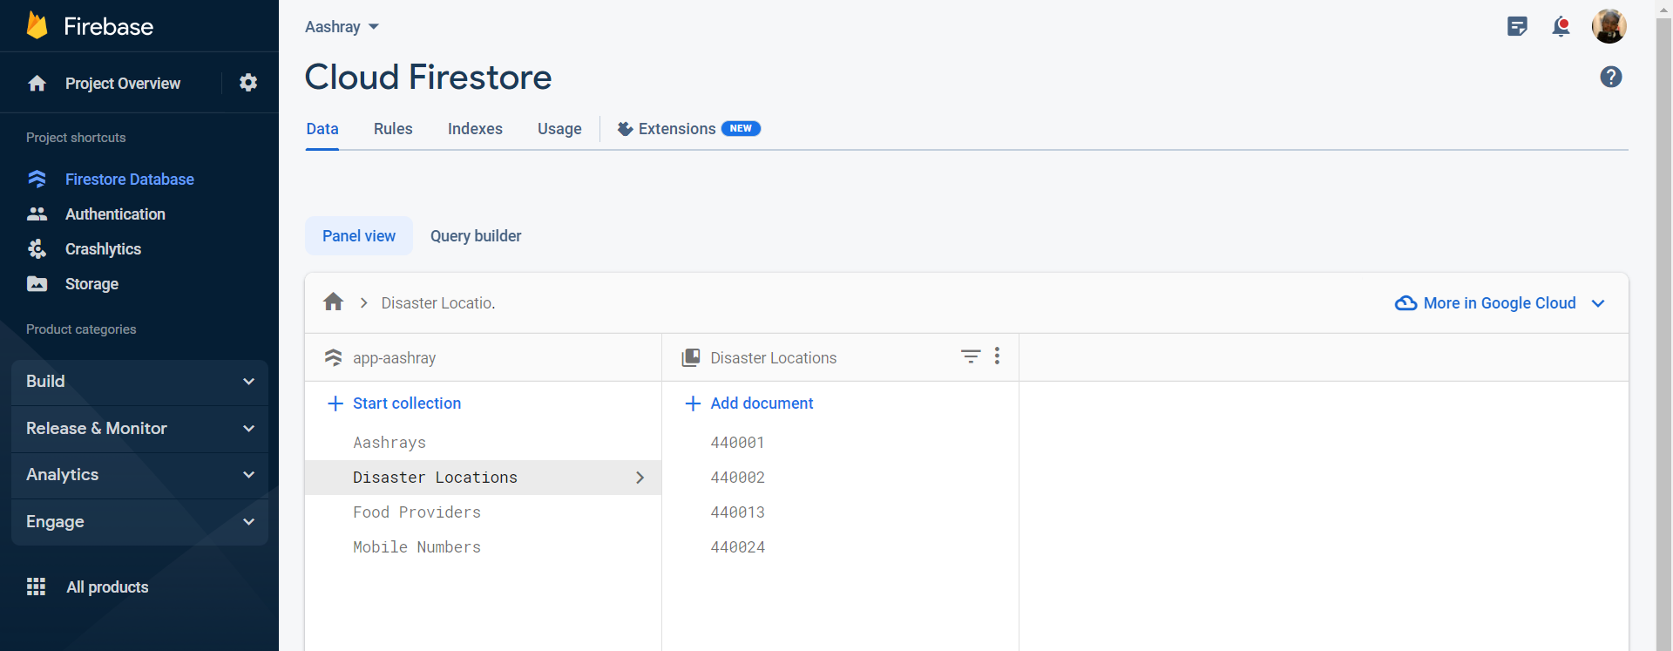1673x651 pixels.
Task: Click the Crashlytics bug icon
Action: pos(37,249)
